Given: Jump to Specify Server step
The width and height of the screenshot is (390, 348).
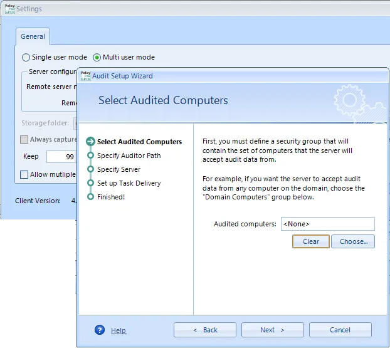Looking at the screenshot, I should [119, 169].
